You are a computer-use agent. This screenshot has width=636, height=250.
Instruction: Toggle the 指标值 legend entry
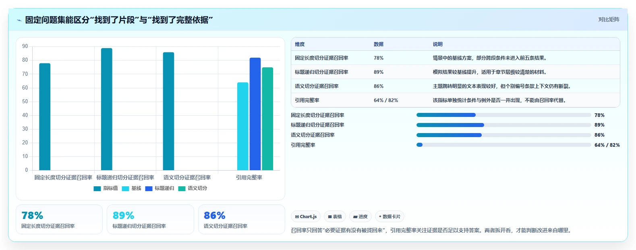point(106,188)
